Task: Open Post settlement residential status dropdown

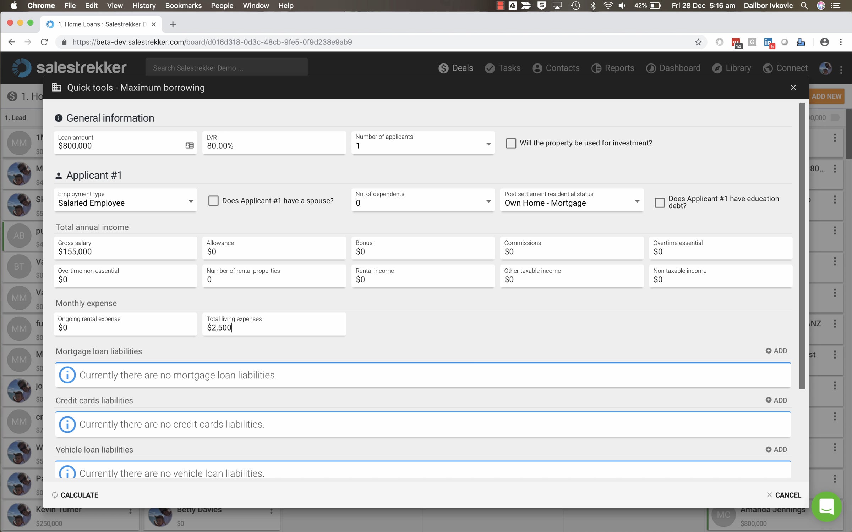Action: (572, 200)
